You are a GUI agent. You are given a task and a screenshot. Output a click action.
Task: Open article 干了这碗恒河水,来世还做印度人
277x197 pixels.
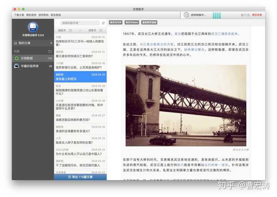tap(80, 163)
